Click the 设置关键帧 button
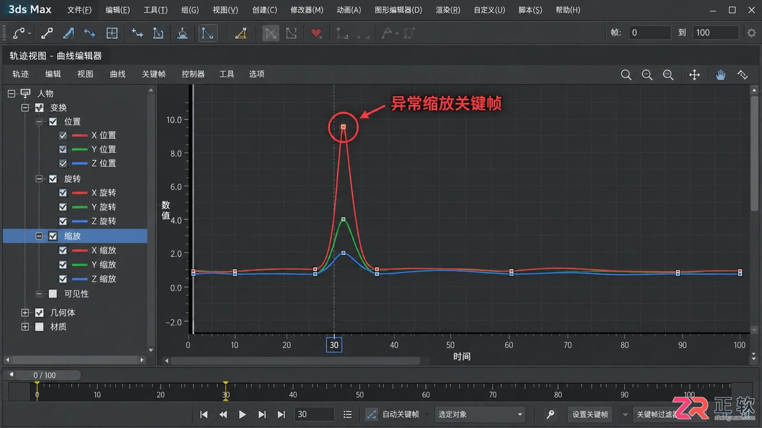The image size is (762, 428). pyautogui.click(x=590, y=414)
